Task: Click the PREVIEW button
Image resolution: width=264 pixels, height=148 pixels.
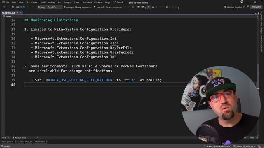Action: pos(256,7)
